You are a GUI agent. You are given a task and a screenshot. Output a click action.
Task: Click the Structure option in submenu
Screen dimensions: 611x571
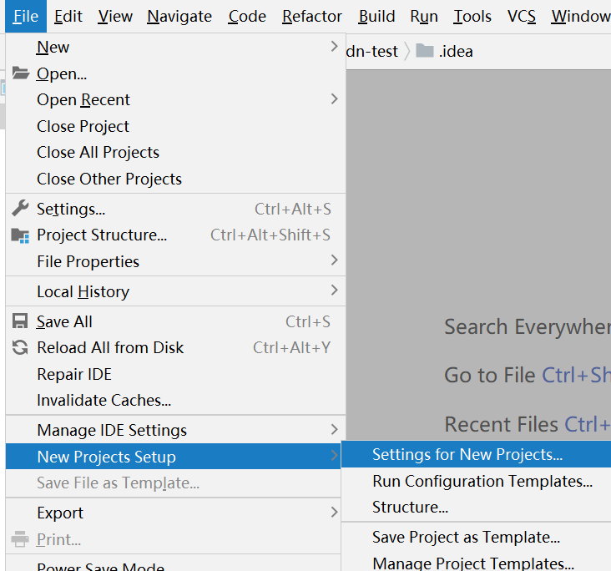click(410, 507)
